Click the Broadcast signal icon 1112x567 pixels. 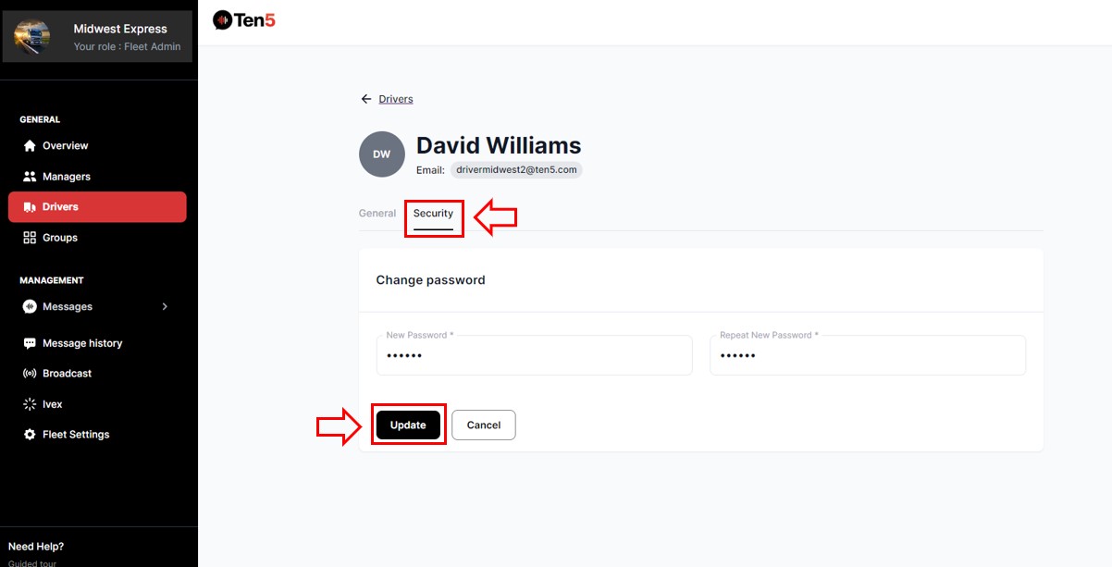point(30,374)
